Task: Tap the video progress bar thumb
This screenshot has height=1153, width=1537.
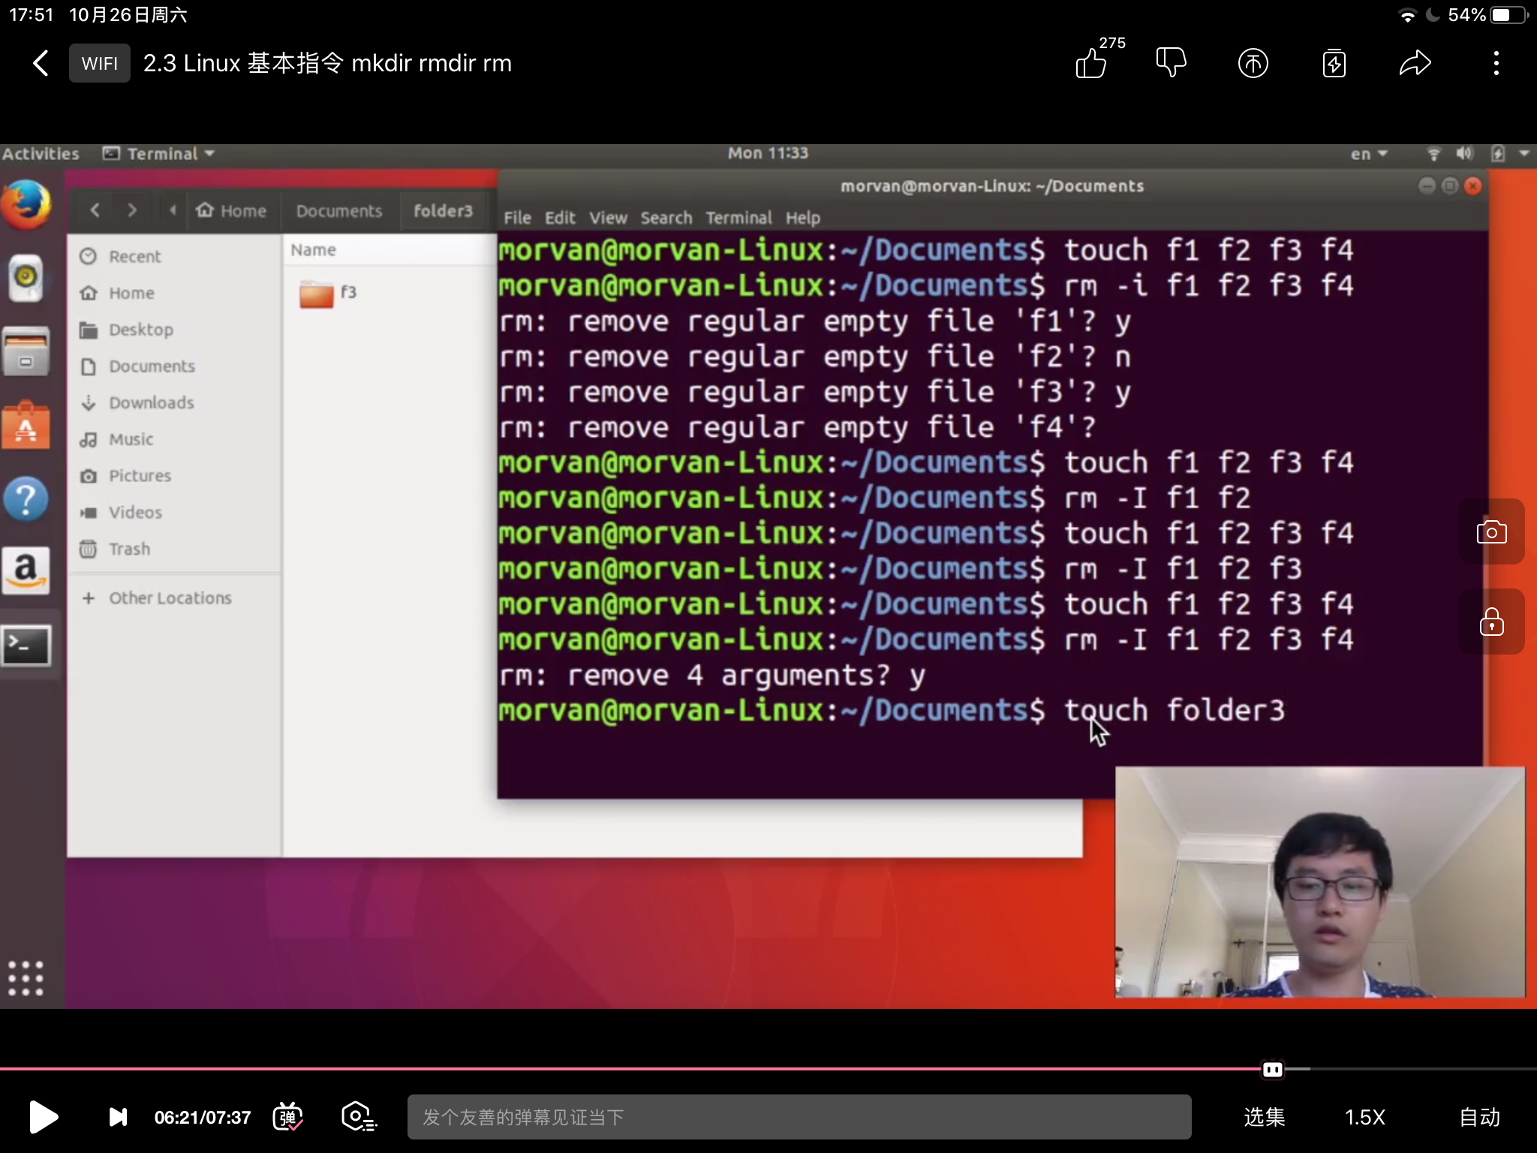Action: click(x=1273, y=1069)
